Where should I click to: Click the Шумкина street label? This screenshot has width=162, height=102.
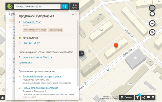click(x=129, y=33)
